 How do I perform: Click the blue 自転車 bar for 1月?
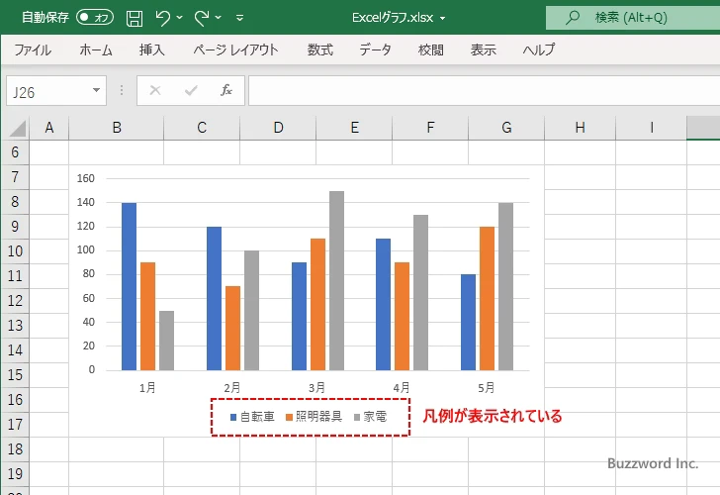click(129, 286)
